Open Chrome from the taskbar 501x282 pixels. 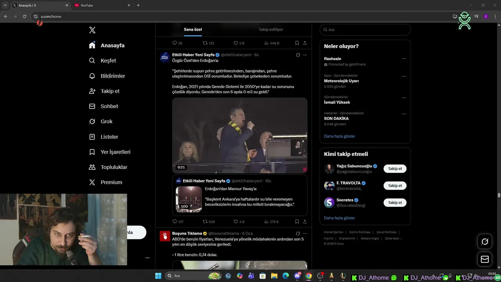pos(309,276)
